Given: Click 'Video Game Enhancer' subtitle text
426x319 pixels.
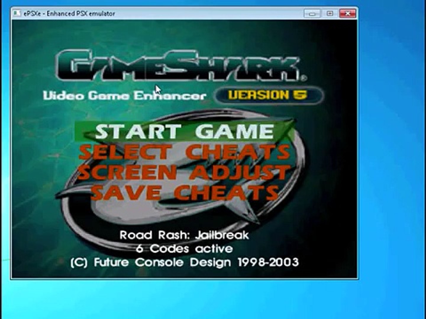Looking at the screenshot, I should coord(124,96).
